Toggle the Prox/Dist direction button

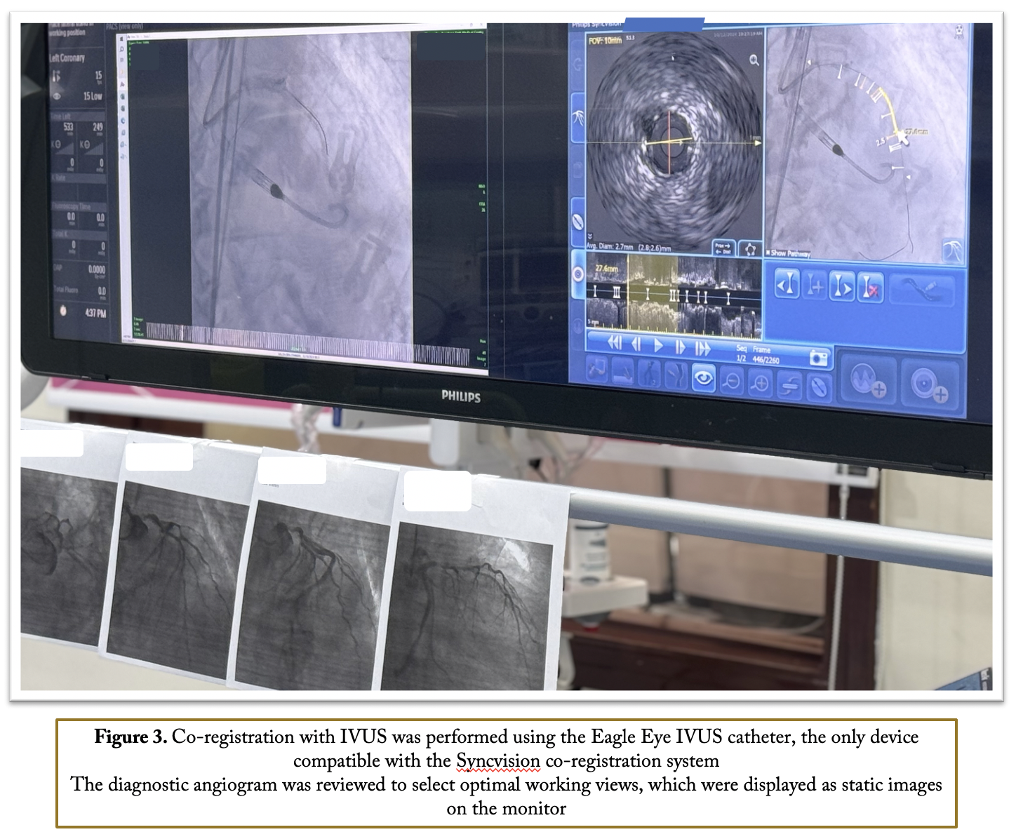723,248
